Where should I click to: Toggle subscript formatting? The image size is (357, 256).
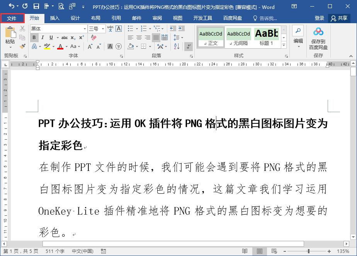(73, 38)
